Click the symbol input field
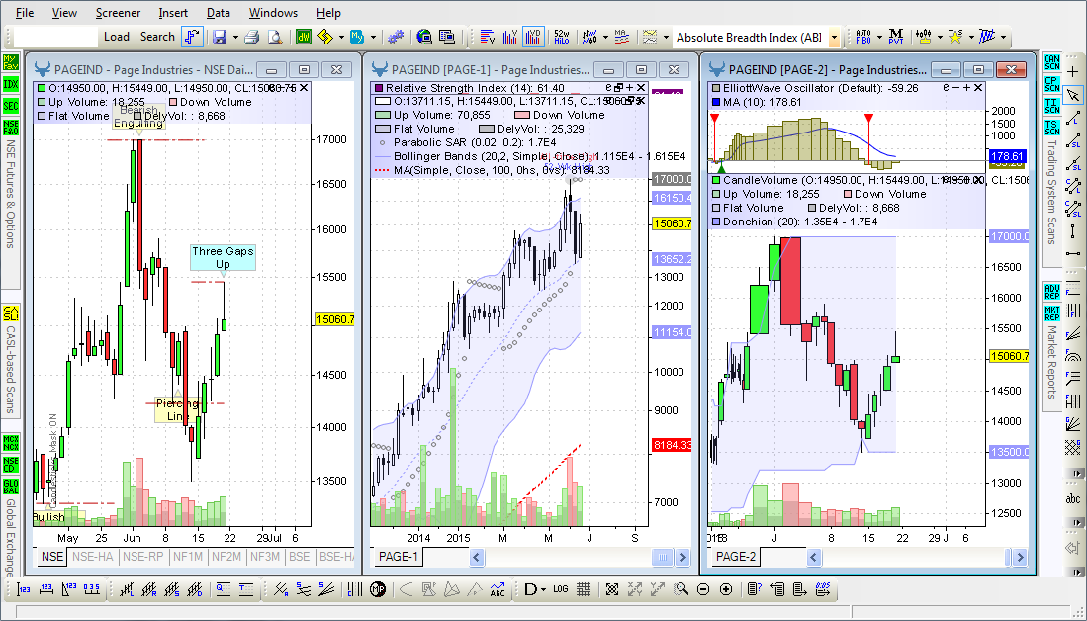The height and width of the screenshot is (621, 1087). coord(55,37)
